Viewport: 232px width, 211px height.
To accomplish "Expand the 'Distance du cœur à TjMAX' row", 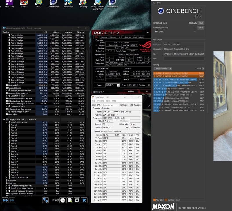I will pos(7,178).
